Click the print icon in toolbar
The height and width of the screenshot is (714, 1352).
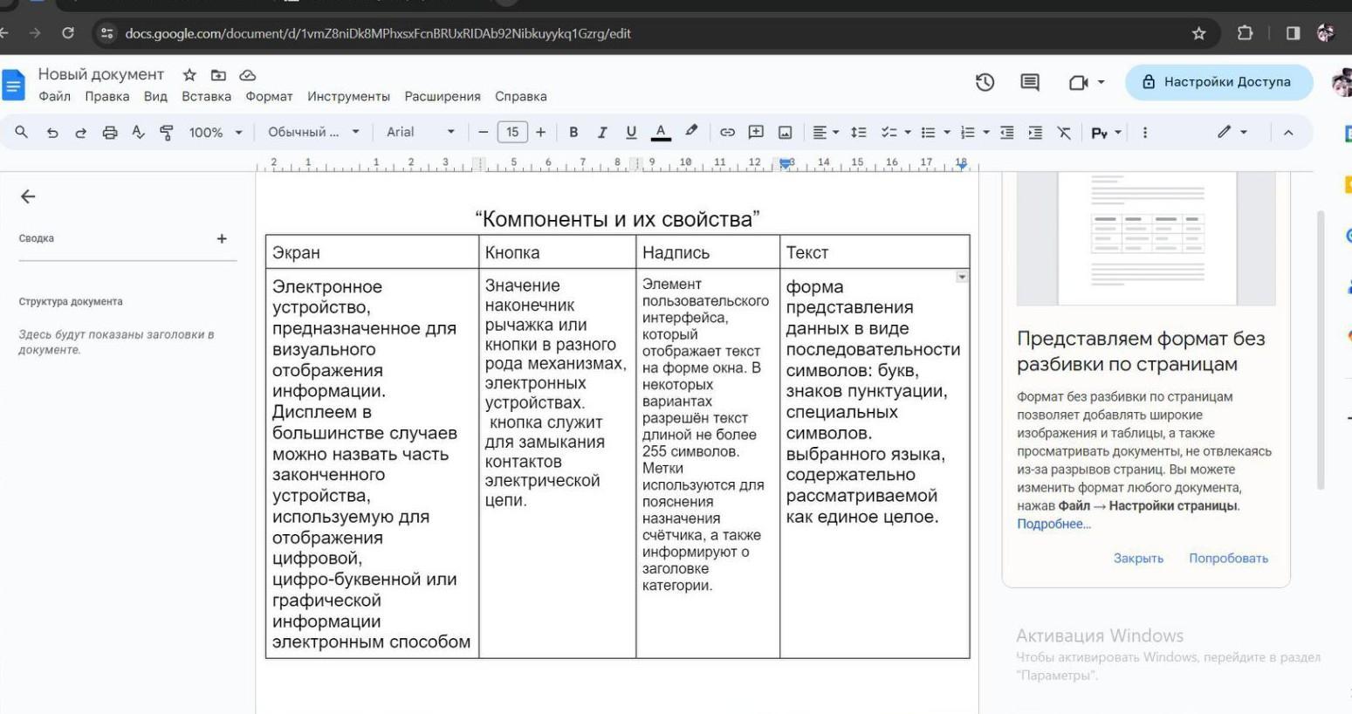tap(109, 133)
